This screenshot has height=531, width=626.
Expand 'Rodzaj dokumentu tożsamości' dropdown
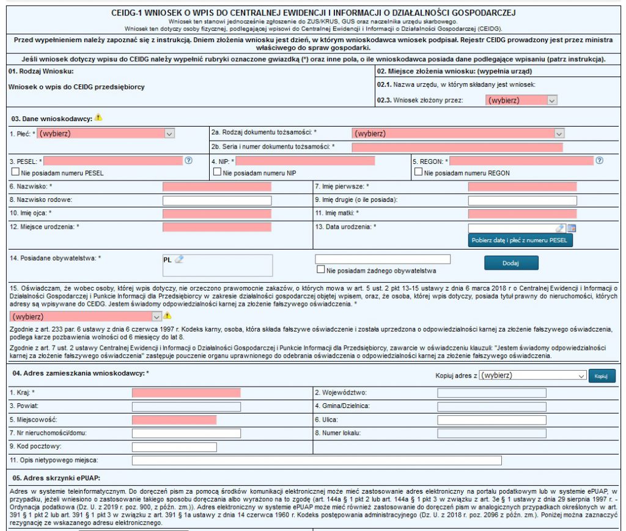[458, 133]
